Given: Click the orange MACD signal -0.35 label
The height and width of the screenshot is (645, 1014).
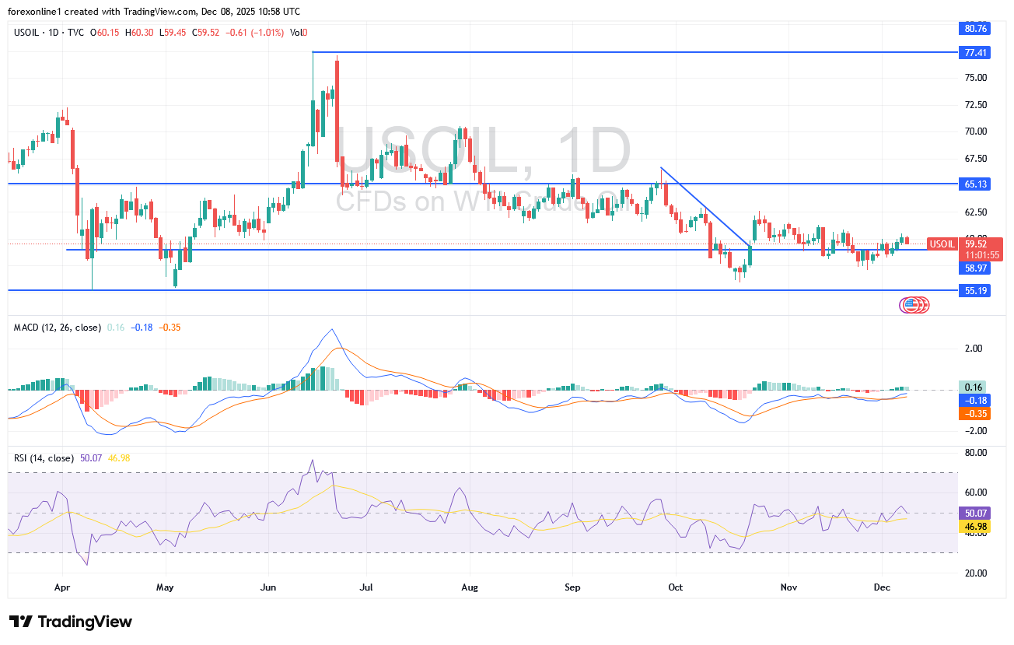Looking at the screenshot, I should 975,414.
